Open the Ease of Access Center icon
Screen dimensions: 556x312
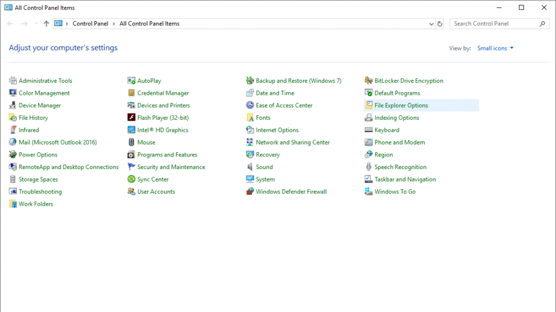pos(250,105)
